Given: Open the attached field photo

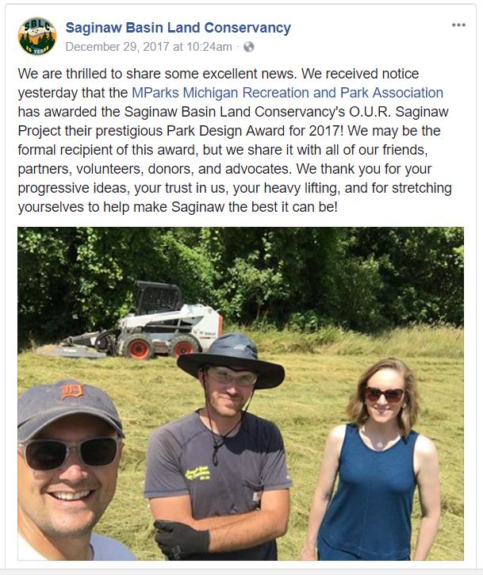Looking at the screenshot, I should pyautogui.click(x=240, y=393).
